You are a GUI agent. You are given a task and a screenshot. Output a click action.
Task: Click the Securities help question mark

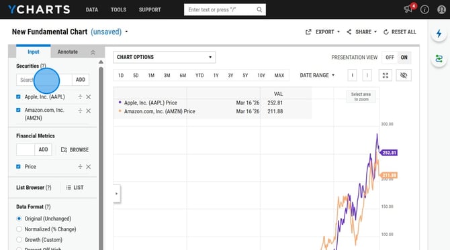click(x=43, y=66)
